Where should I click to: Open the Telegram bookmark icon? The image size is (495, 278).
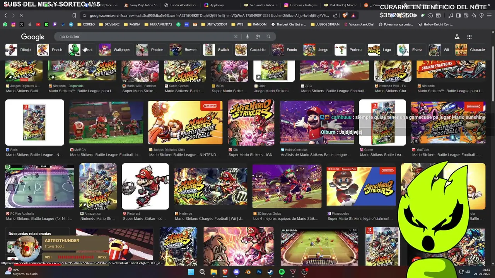(71, 24)
